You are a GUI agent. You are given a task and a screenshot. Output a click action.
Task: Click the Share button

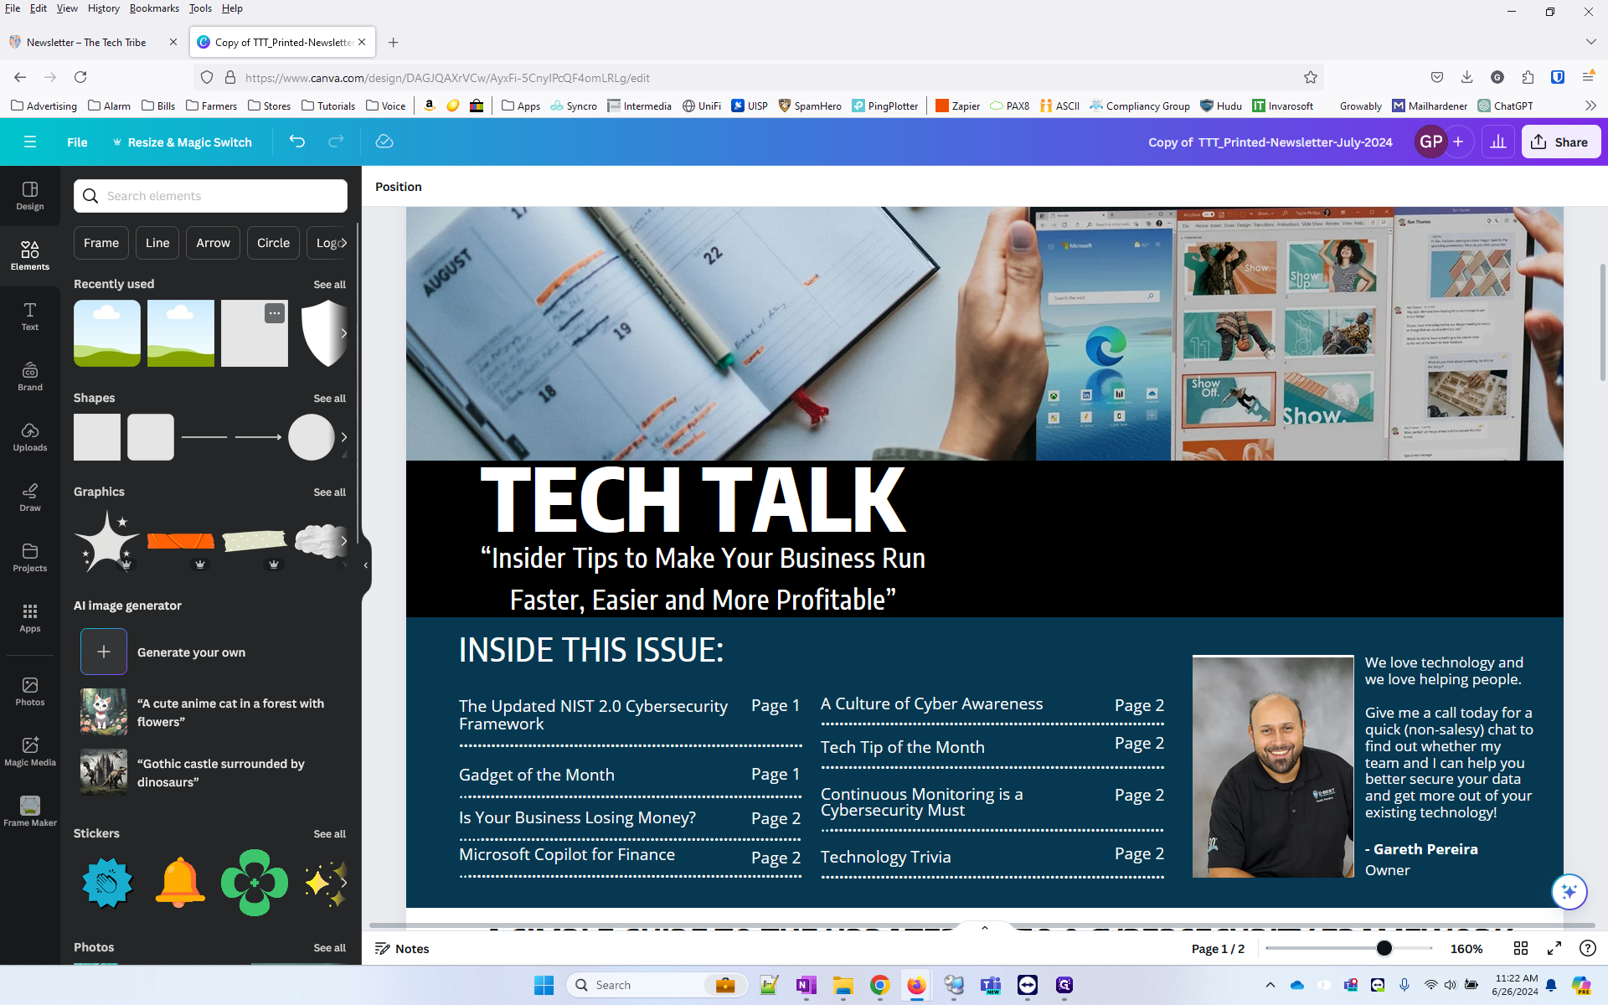point(1561,142)
